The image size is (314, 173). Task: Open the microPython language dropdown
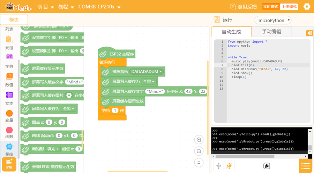pyautogui.click(x=273, y=20)
